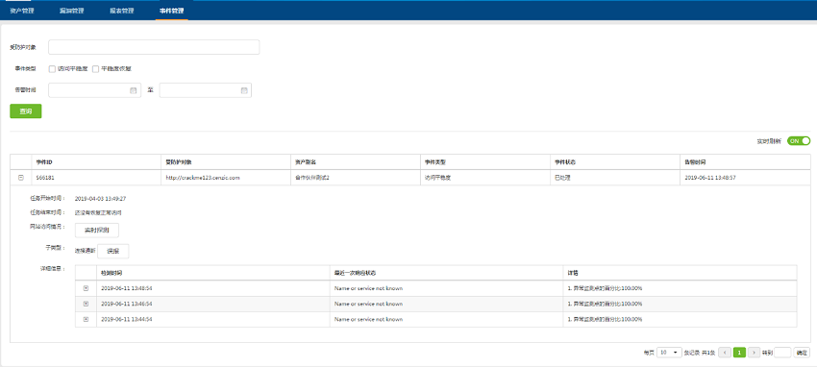Click detection time 2019-06-11 13:46:54
The image size is (817, 367).
[127, 304]
